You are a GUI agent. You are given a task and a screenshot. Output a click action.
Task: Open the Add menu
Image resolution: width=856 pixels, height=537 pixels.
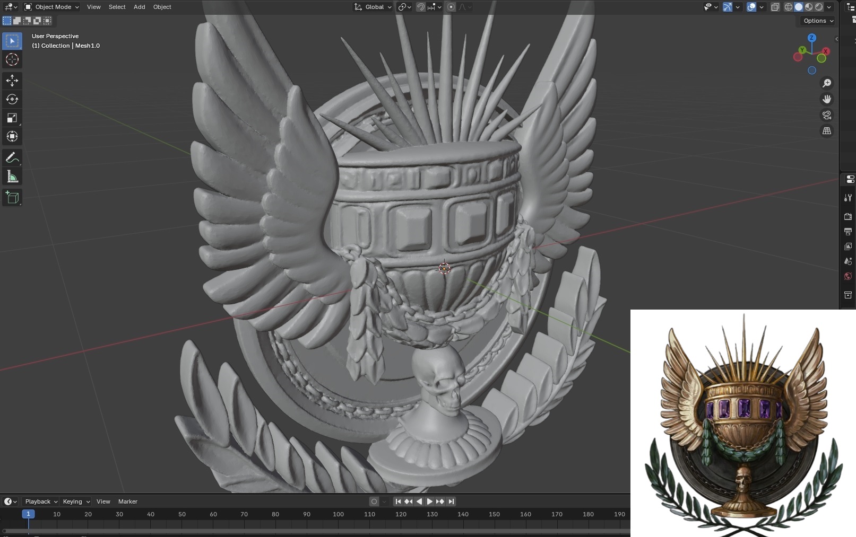pos(140,7)
